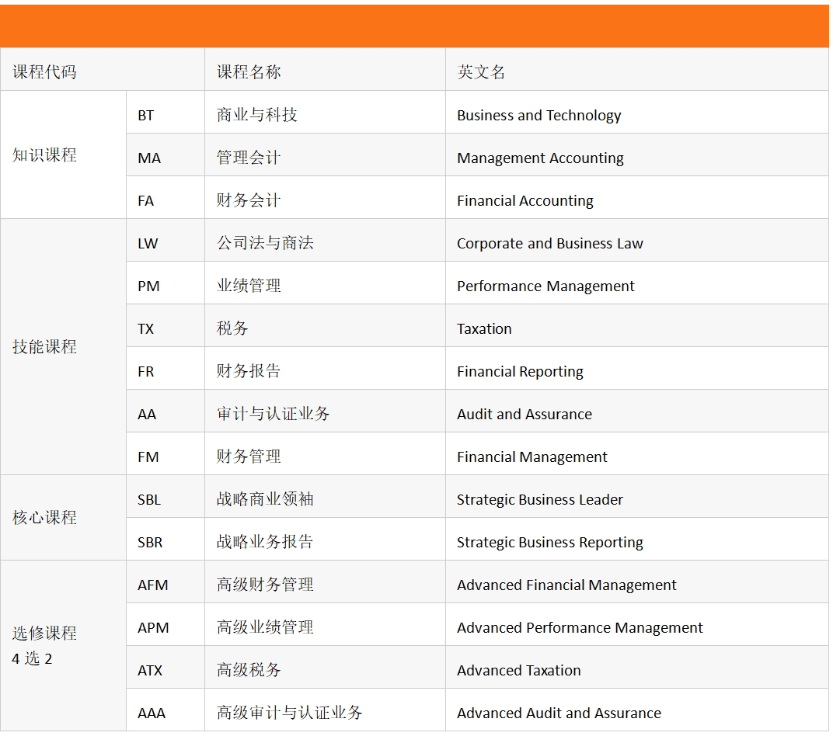The image size is (833, 736).
Task: Click Strategic Business Reporting text
Action: [x=549, y=542]
